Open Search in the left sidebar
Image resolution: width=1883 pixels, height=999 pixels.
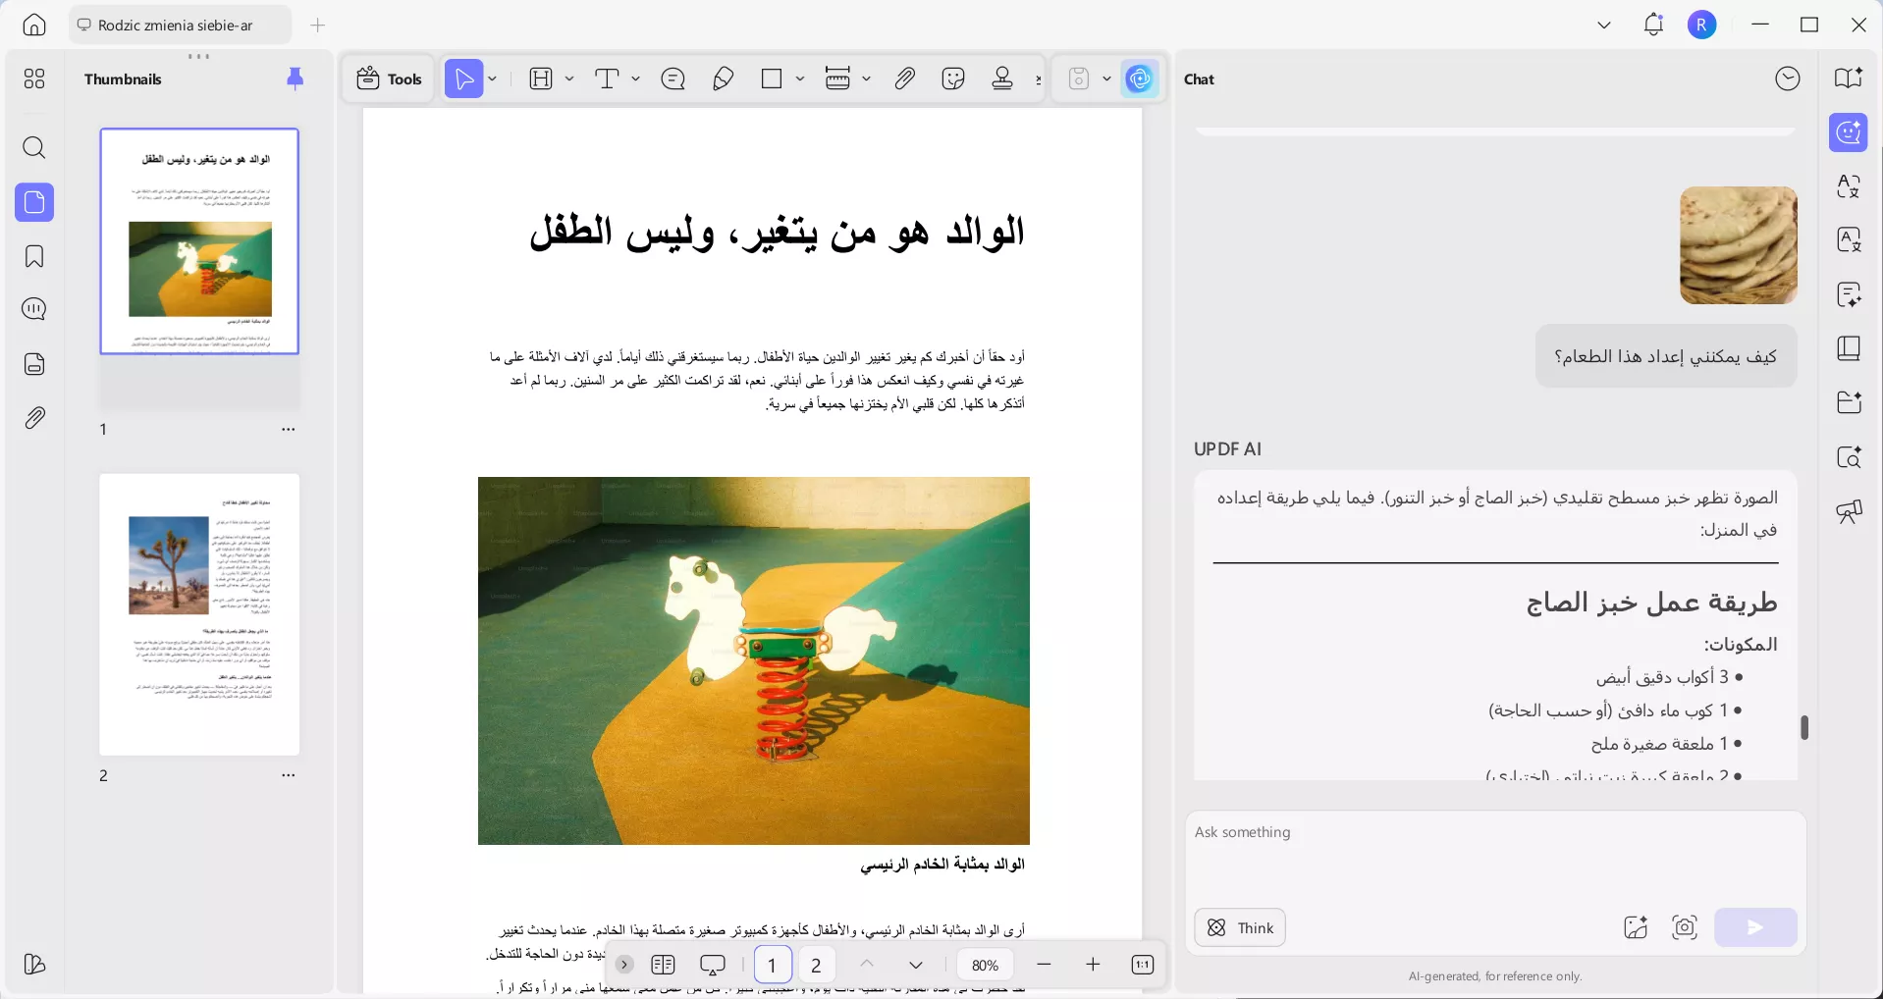pyautogui.click(x=34, y=148)
